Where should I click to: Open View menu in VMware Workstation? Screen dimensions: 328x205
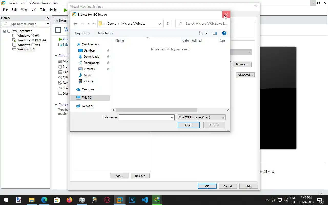click(24, 10)
